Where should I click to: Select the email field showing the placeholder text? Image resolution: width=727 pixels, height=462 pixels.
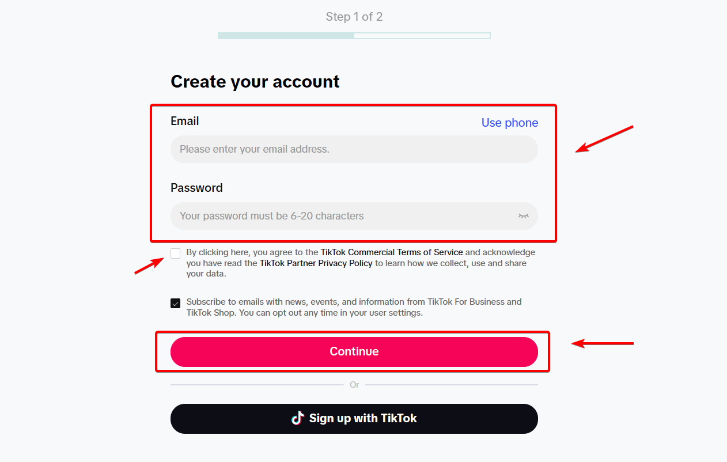[x=354, y=149]
